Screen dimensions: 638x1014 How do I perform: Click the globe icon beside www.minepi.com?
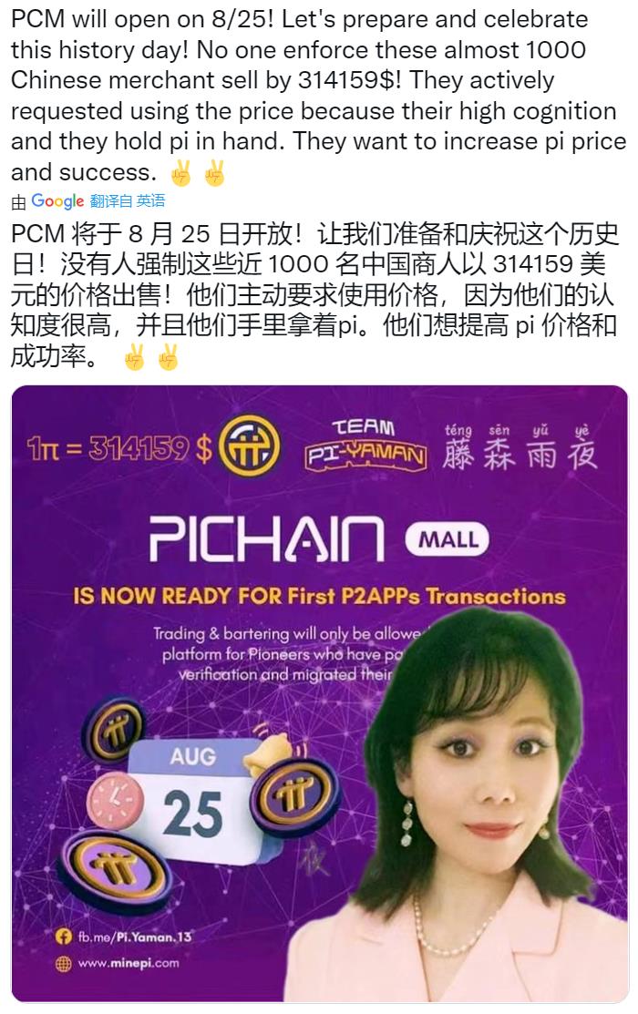point(64,964)
